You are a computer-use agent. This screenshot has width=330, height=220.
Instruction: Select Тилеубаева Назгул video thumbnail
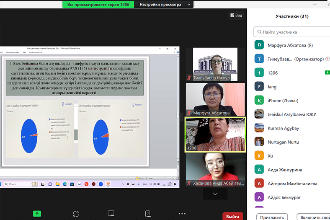point(215,64)
